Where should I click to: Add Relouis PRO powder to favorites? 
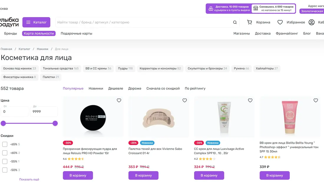tap(119, 100)
